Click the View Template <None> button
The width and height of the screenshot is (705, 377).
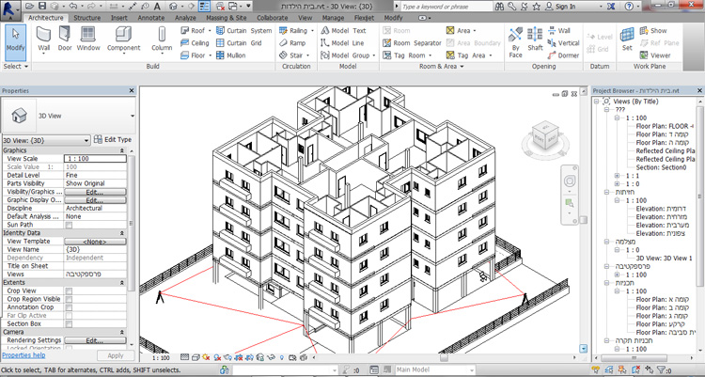click(x=95, y=242)
